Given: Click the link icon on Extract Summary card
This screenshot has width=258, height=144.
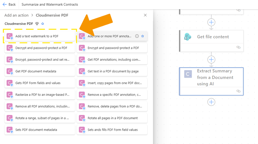Looking at the screenshot, I should pyautogui.click(x=239, y=91).
